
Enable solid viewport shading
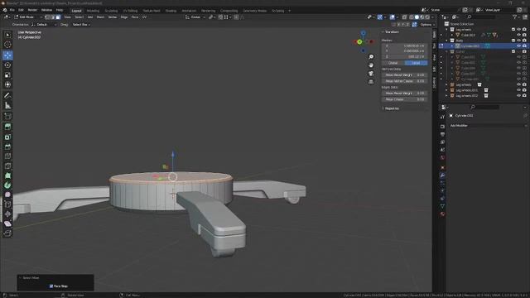point(417,17)
